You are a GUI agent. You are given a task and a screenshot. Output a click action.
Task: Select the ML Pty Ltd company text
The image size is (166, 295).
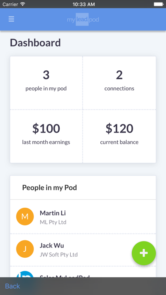[53, 223]
